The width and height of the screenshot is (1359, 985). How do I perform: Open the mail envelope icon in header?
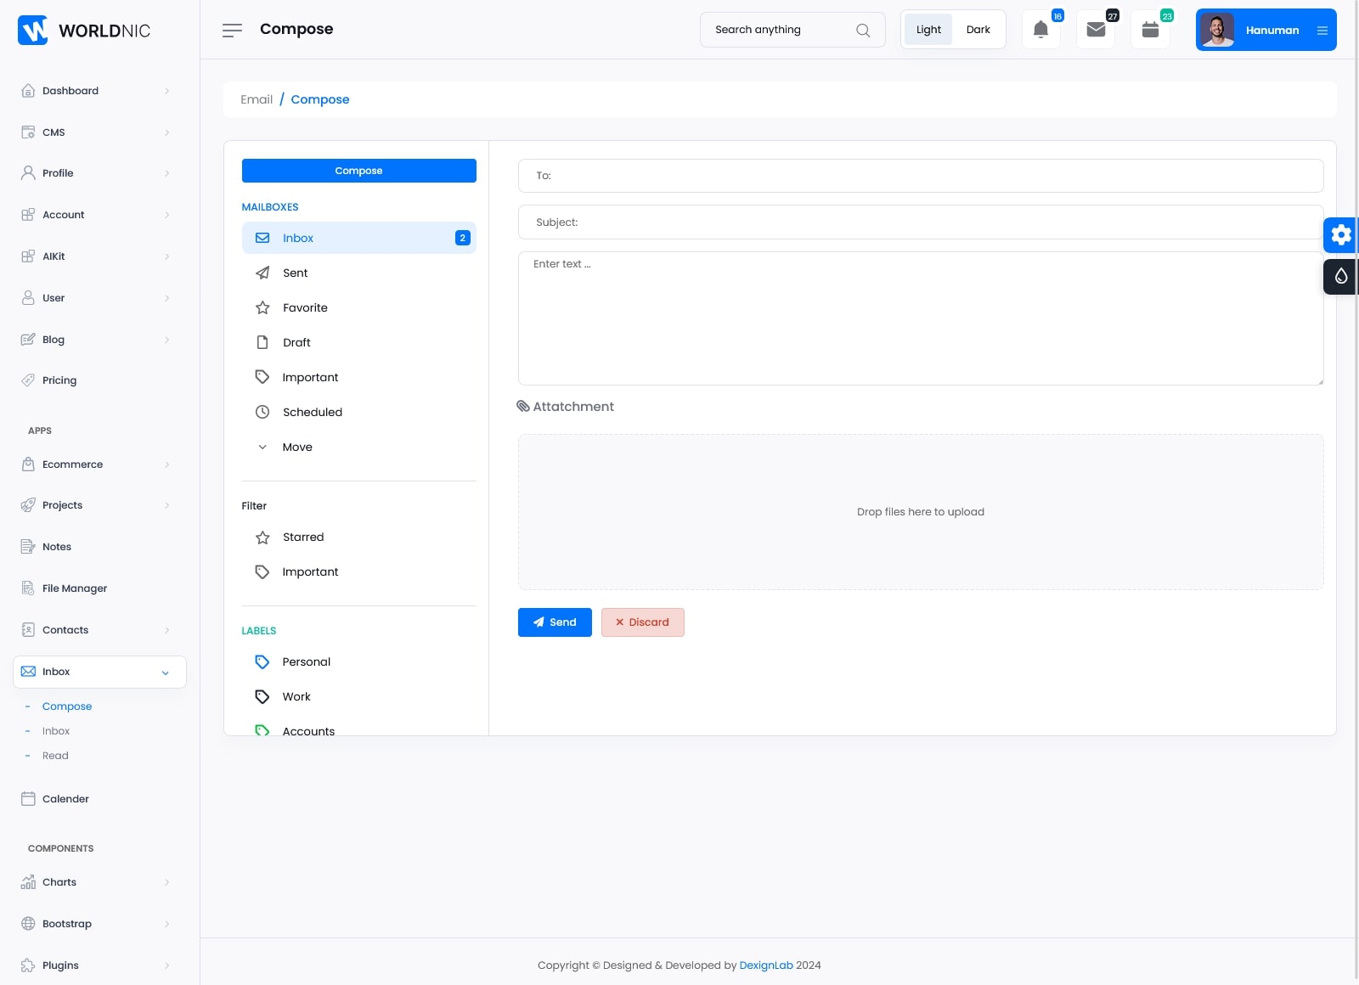click(x=1096, y=30)
